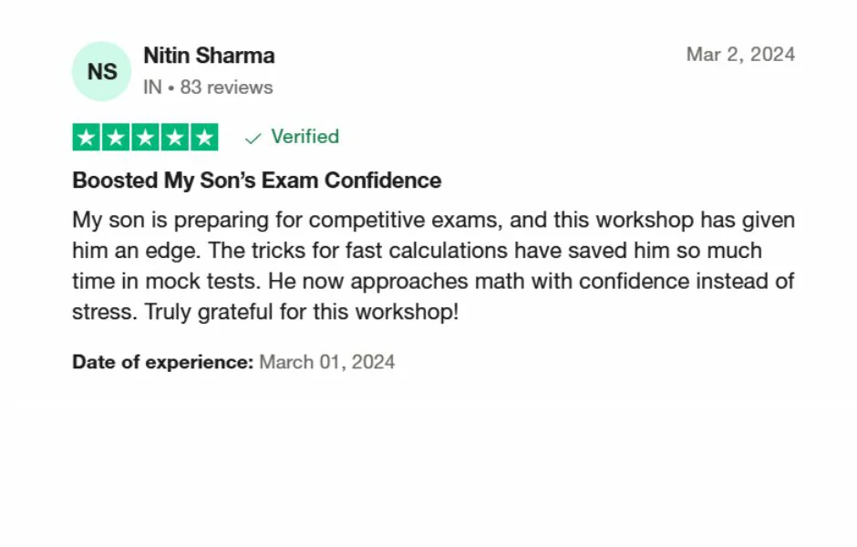Click the "Mar 2, 2024" review date

click(740, 55)
